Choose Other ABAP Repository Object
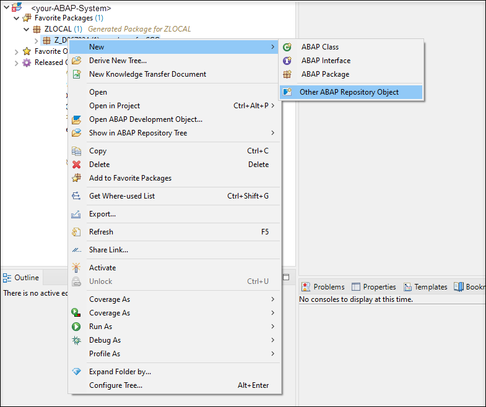The height and width of the screenshot is (407, 486). pyautogui.click(x=351, y=92)
